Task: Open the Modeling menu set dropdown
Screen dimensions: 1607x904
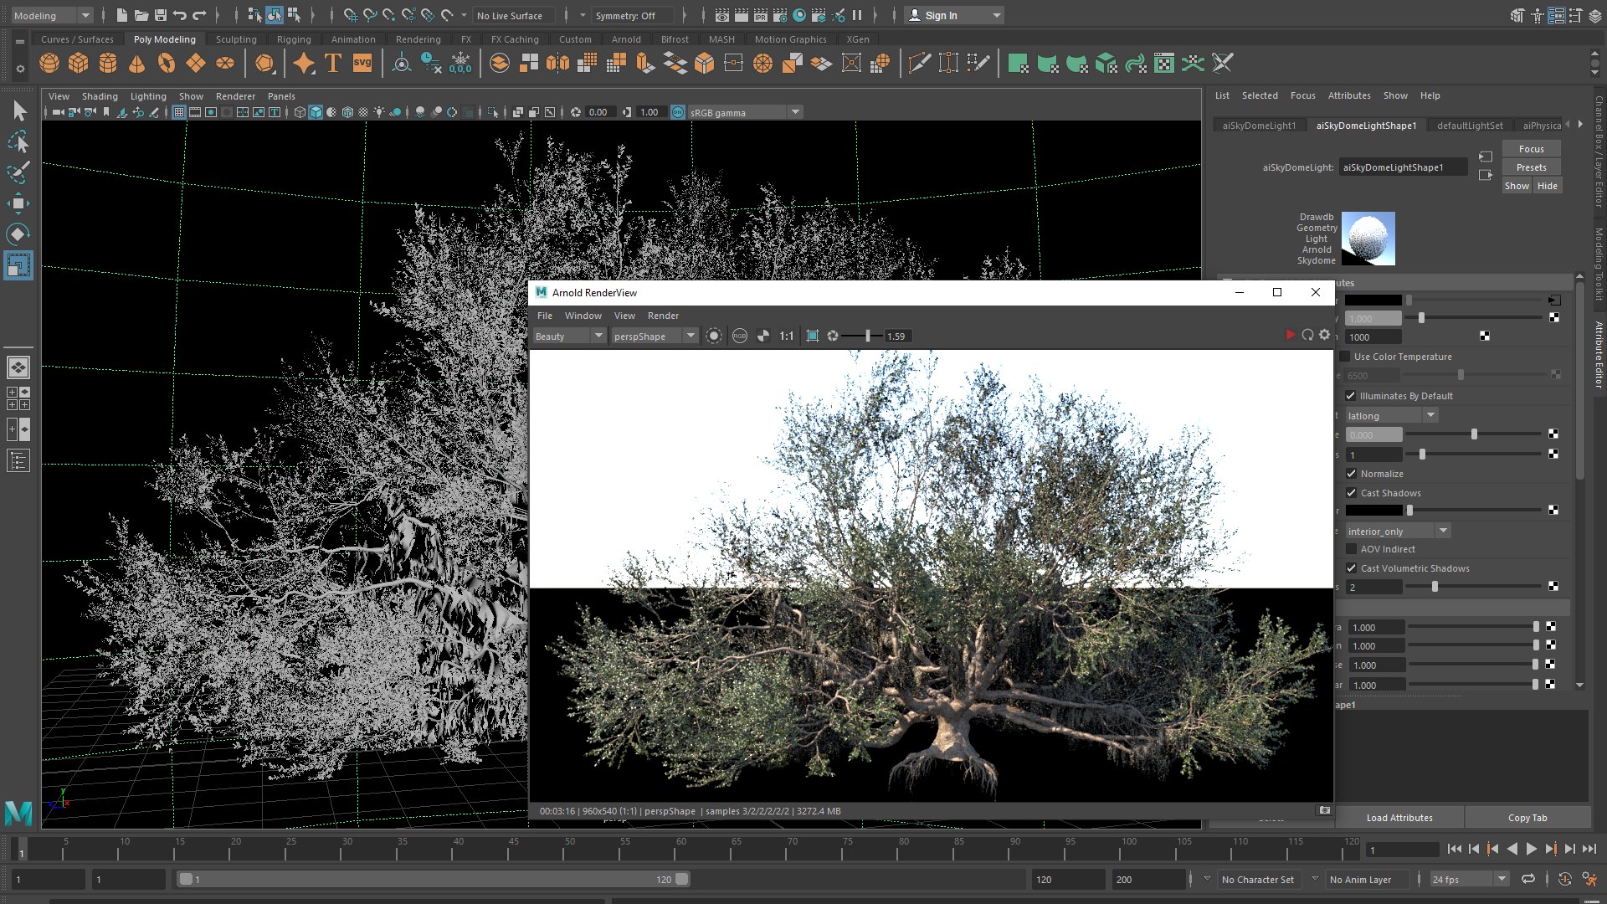Action: (x=51, y=15)
